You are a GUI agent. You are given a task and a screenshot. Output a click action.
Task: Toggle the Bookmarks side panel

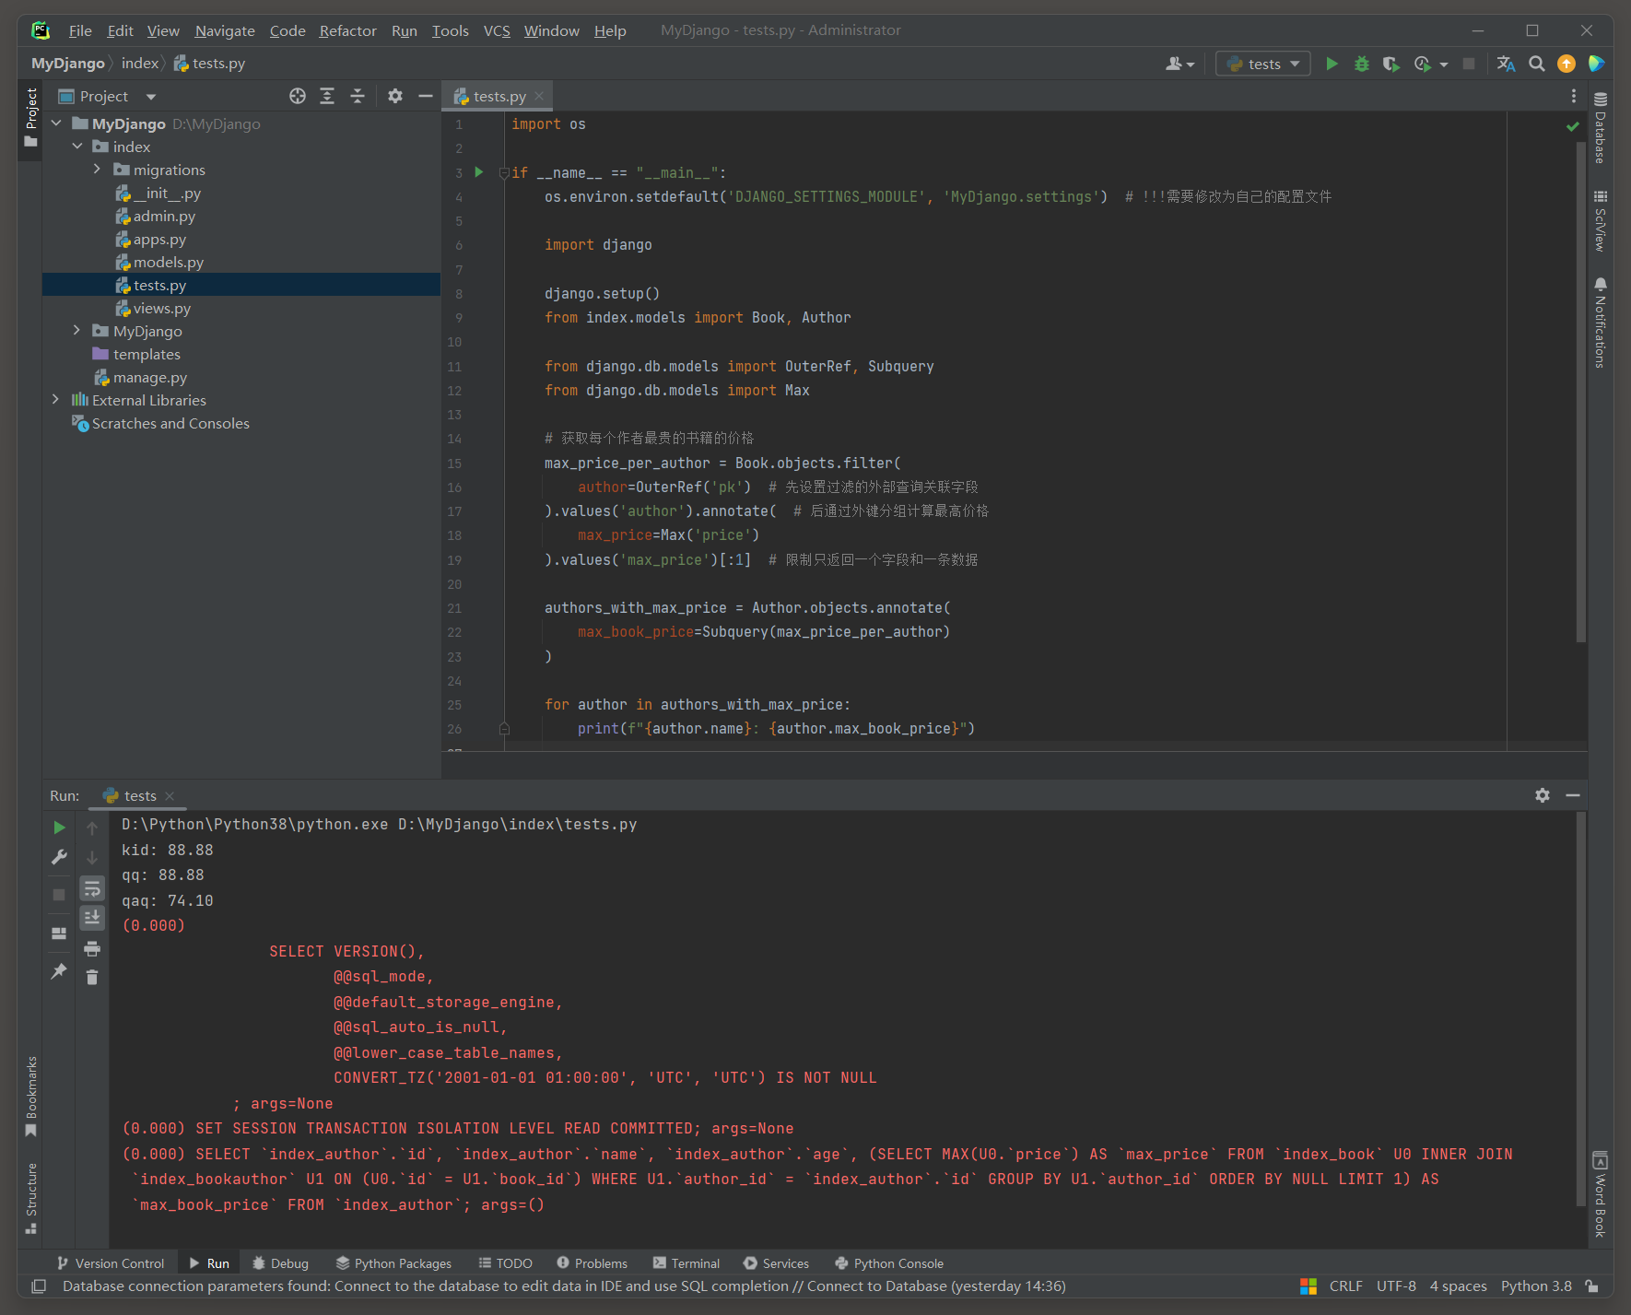point(30,1096)
